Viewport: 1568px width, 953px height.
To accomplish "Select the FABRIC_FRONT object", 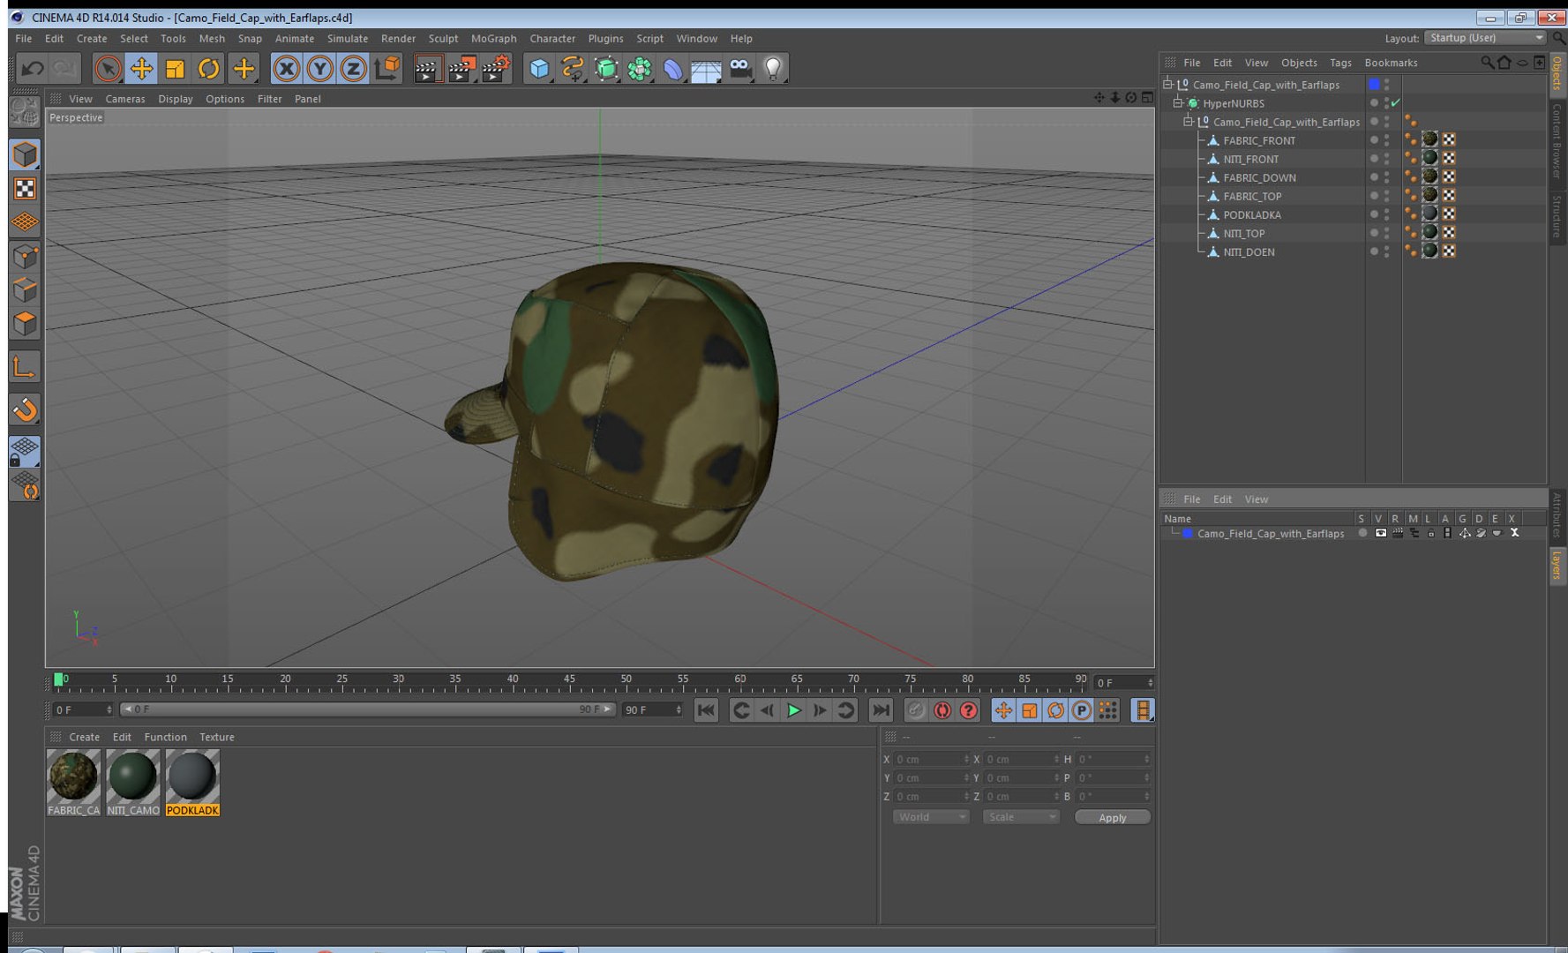I will pyautogui.click(x=1259, y=140).
